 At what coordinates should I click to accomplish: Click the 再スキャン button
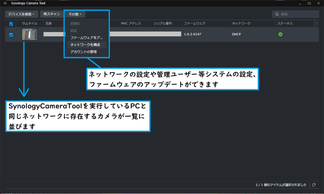(52, 14)
